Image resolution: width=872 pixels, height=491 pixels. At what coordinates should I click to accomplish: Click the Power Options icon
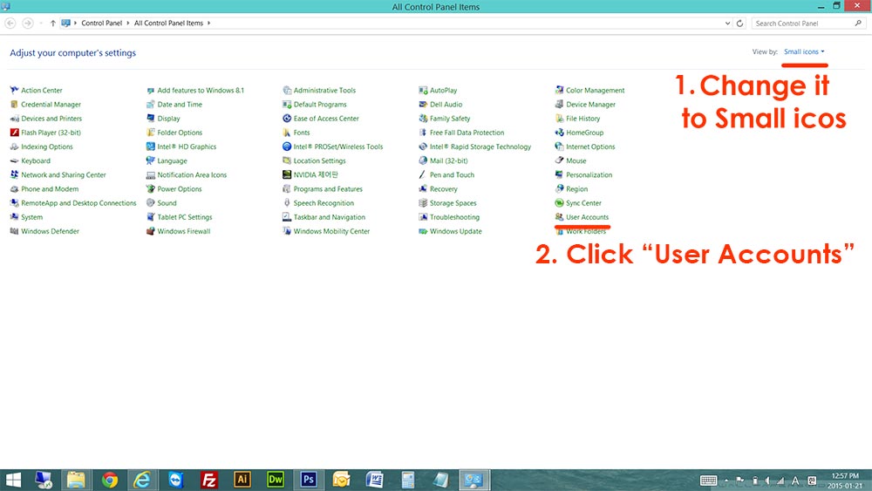[151, 189]
